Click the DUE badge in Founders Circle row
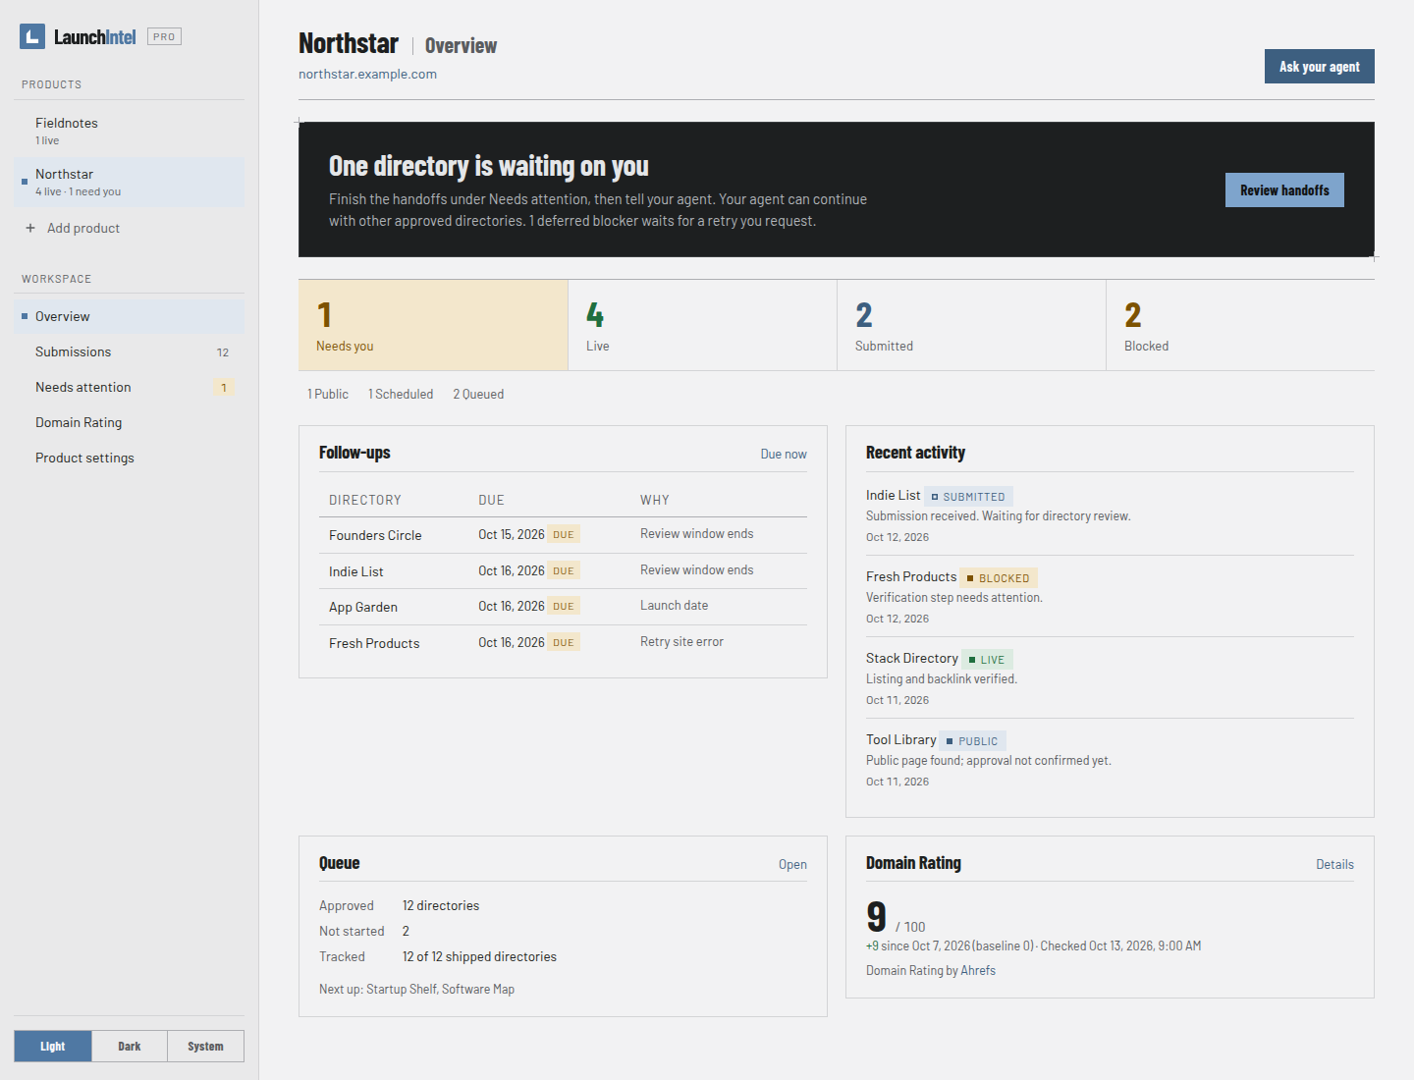Screen dimensions: 1414x1080 coord(564,534)
